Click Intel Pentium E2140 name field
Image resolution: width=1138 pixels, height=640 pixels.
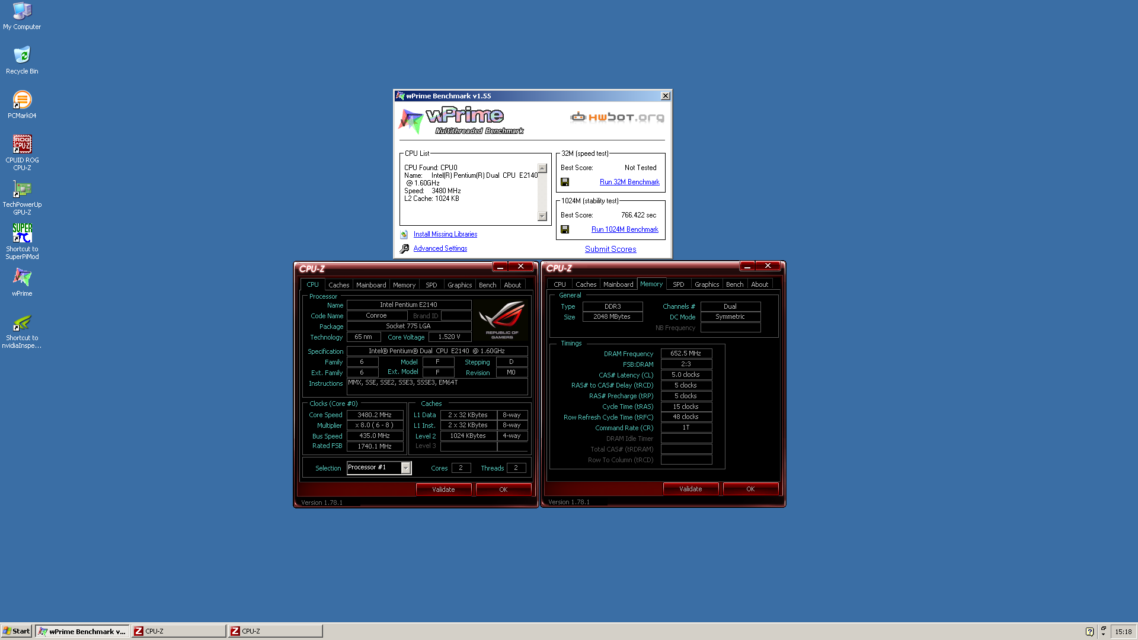click(x=408, y=305)
